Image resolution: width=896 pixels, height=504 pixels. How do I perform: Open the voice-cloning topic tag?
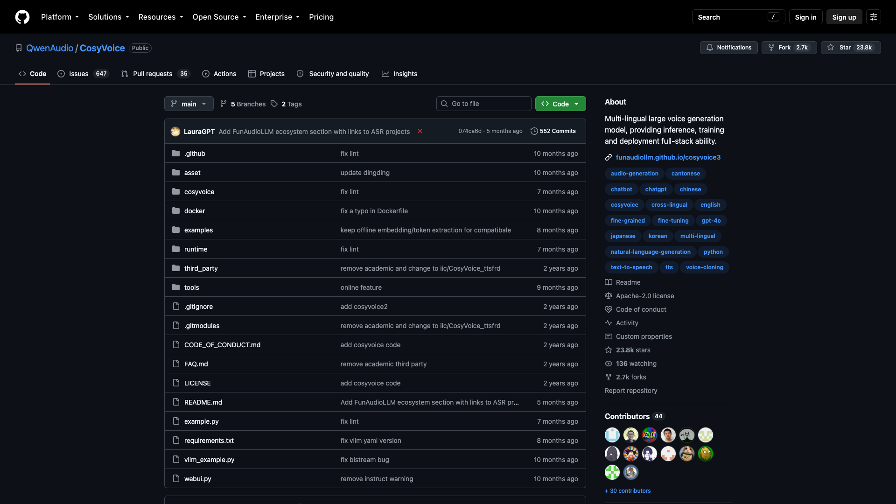tap(705, 267)
